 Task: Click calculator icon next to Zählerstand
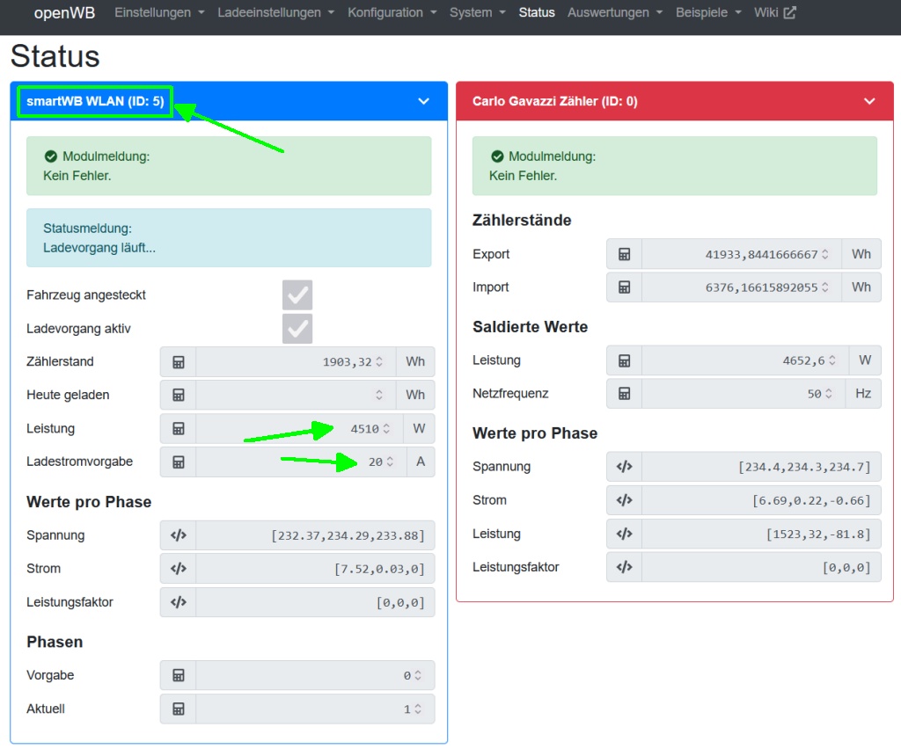coord(178,362)
